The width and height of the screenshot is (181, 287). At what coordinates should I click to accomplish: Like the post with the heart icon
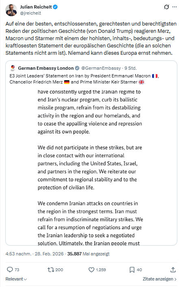pyautogui.click(x=91, y=270)
